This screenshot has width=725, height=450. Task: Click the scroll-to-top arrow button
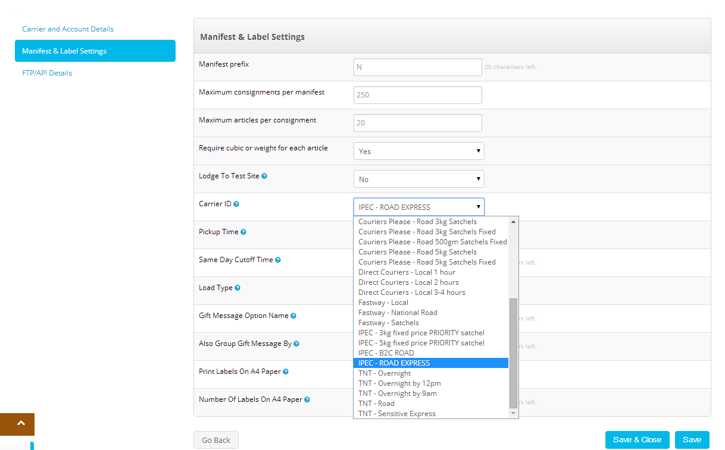(17, 424)
